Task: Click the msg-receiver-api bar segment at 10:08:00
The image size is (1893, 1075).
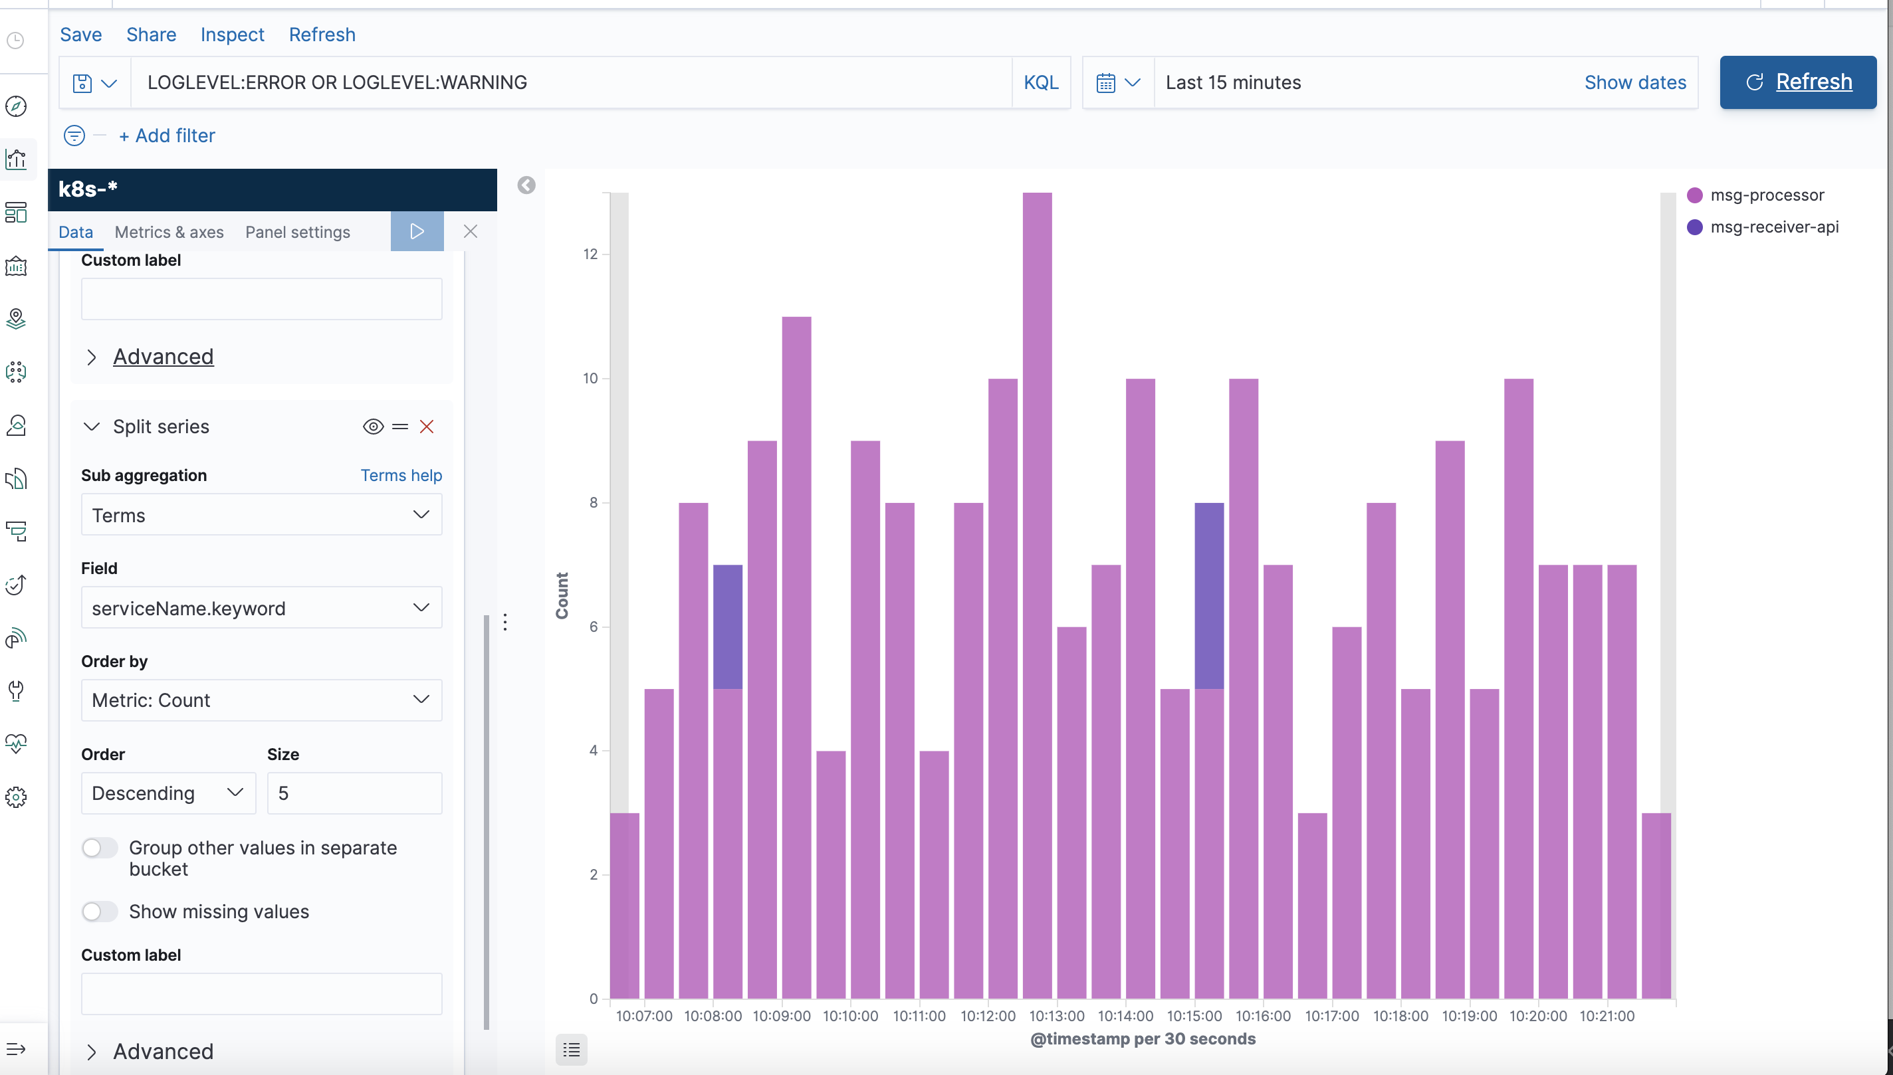Action: click(x=728, y=627)
